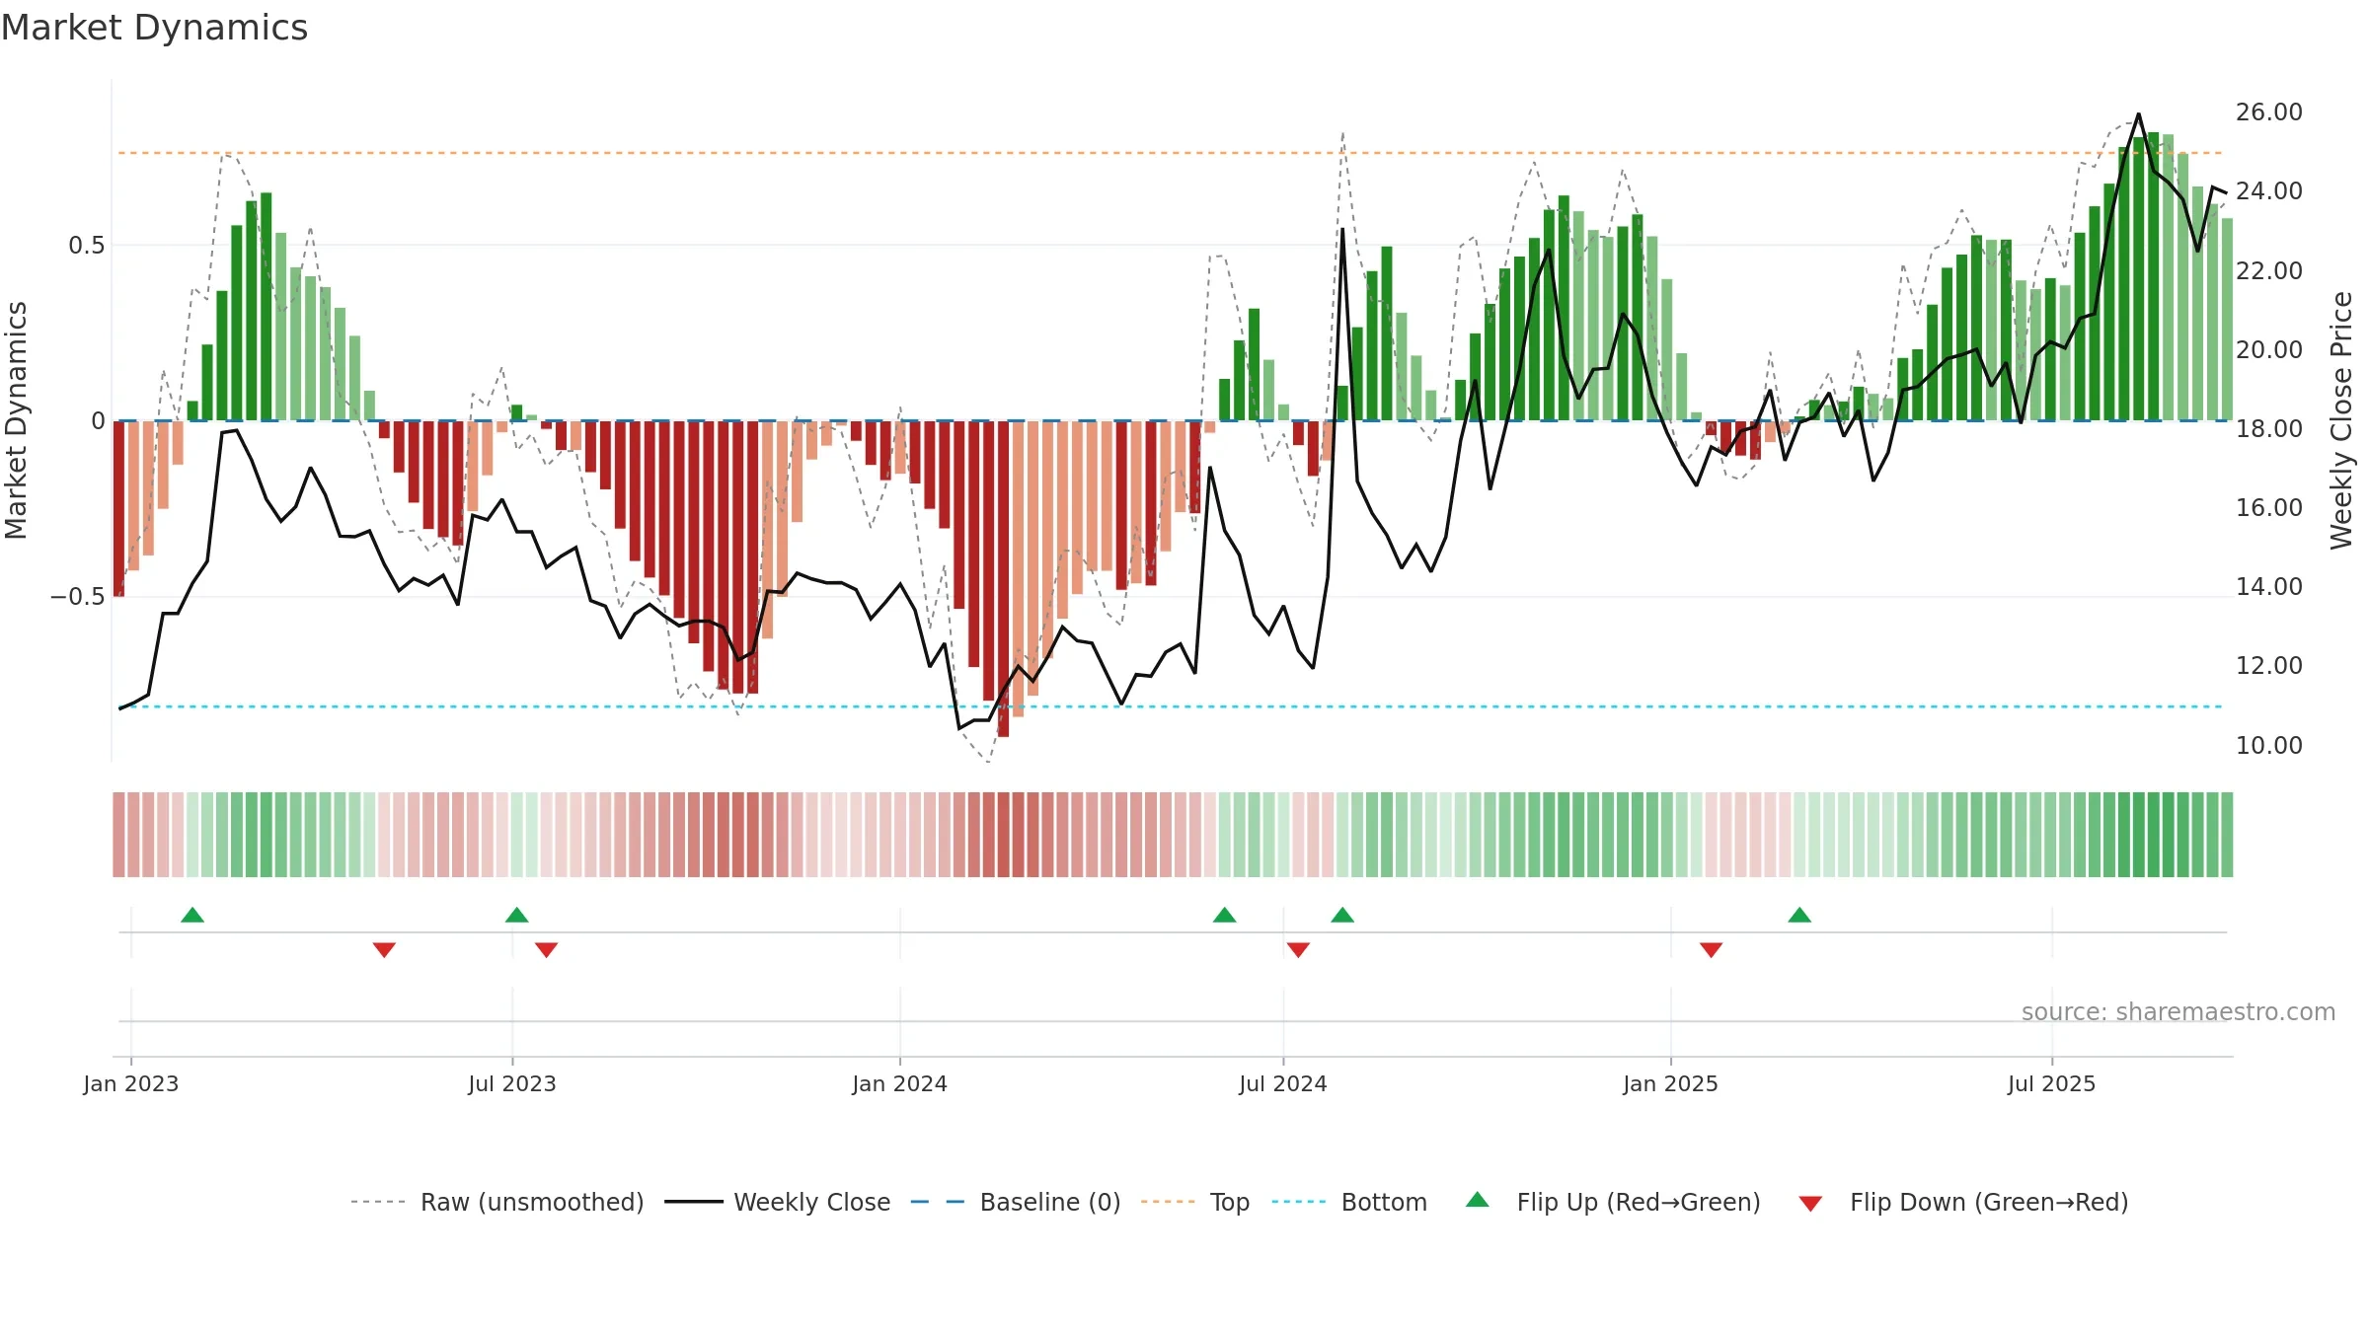Click the vertical Market Dynamics axis title
Image resolution: width=2369 pixels, height=1332 pixels.
(x=16, y=420)
